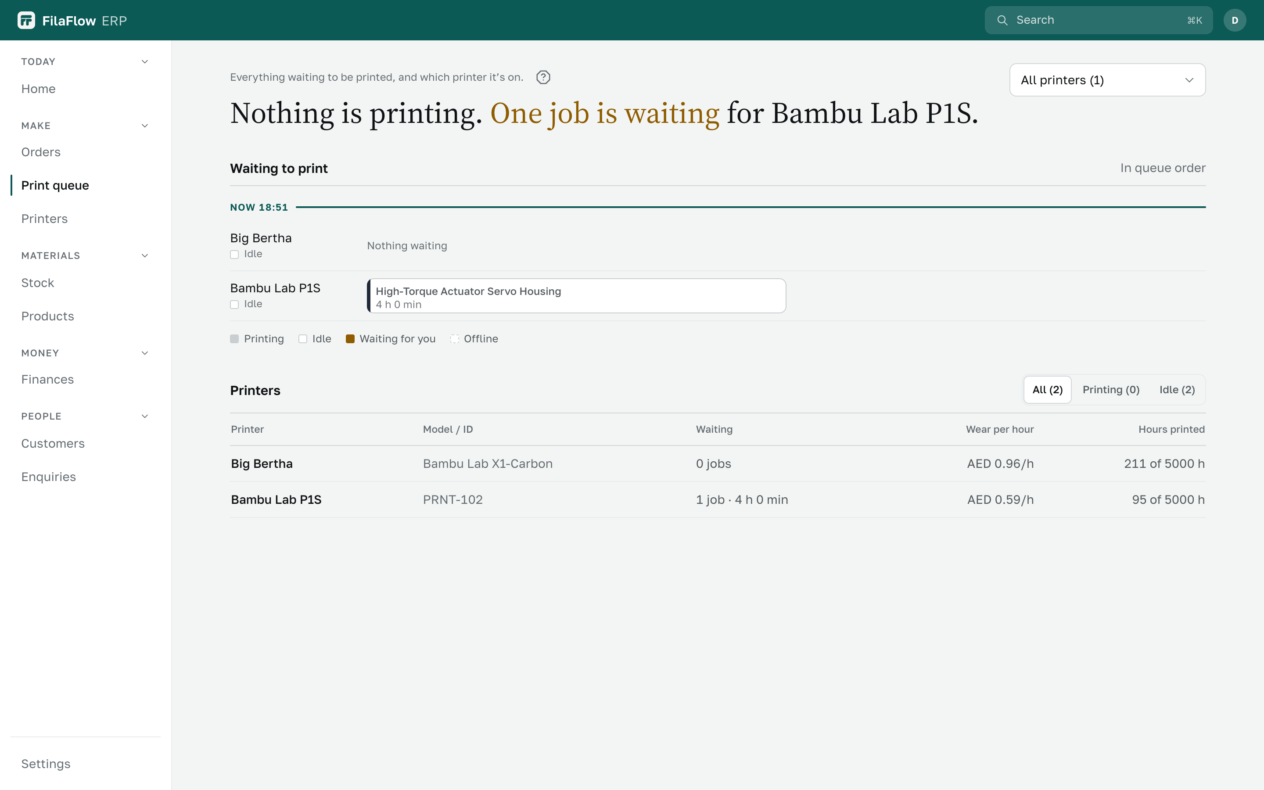Go to Home in sidebar
The height and width of the screenshot is (790, 1264).
pos(38,89)
